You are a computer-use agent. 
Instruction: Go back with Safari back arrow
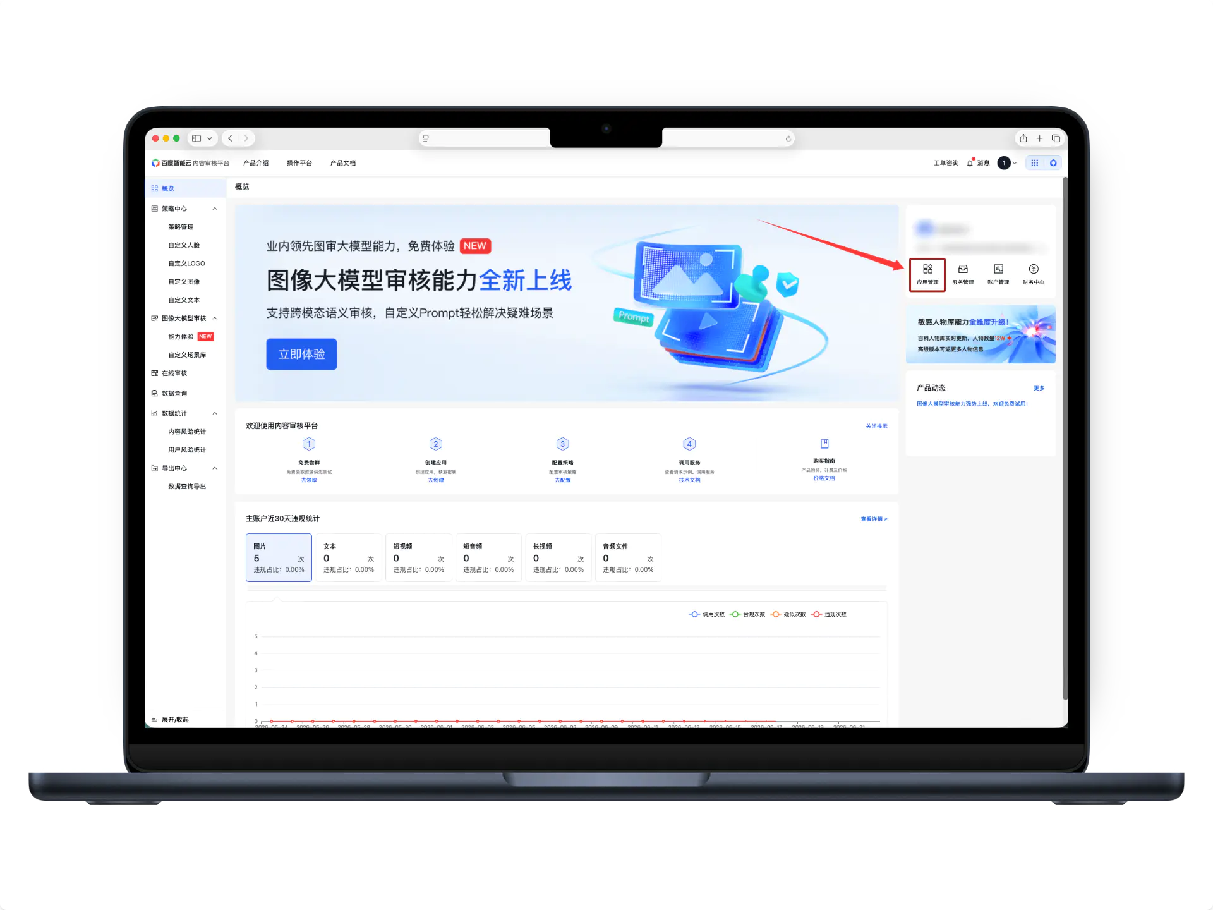pyautogui.click(x=230, y=138)
